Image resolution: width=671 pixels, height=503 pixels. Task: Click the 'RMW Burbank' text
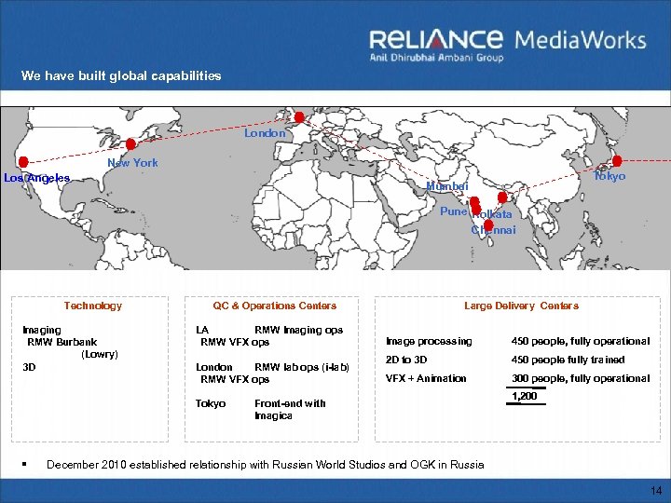click(x=62, y=342)
